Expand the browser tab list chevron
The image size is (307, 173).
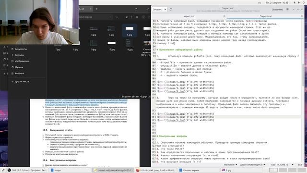pos(136,9)
